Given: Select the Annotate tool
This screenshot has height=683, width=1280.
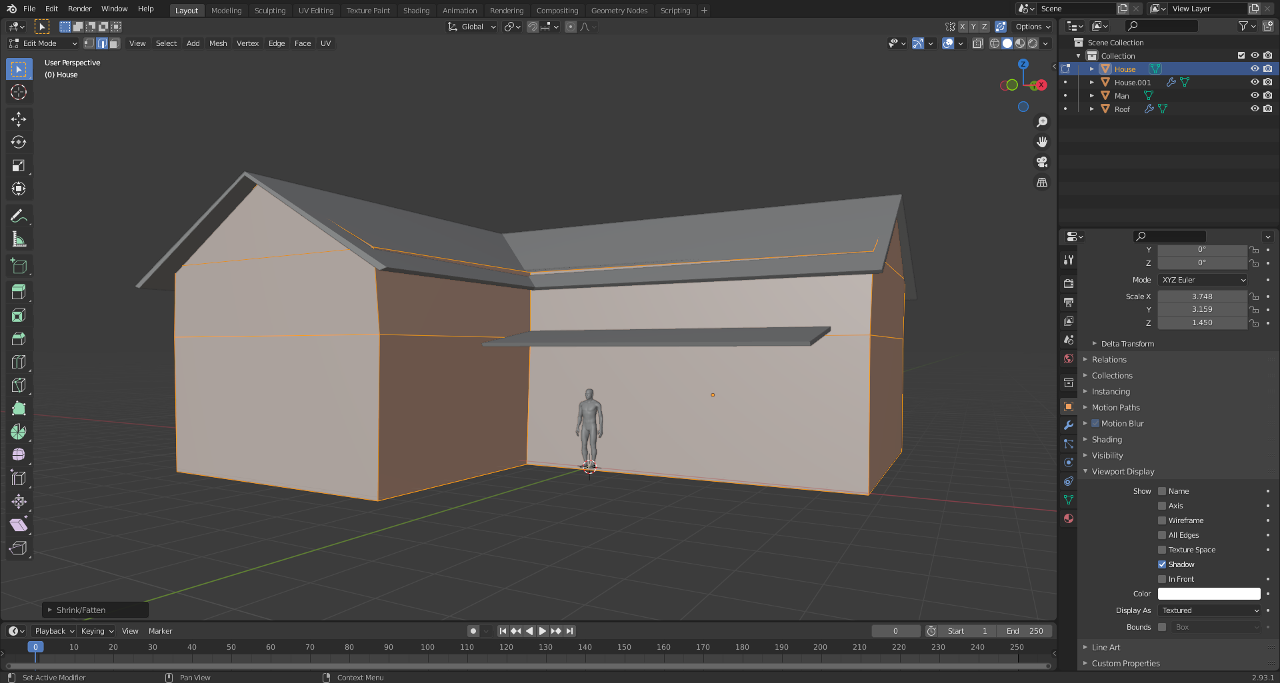Looking at the screenshot, I should [x=19, y=216].
